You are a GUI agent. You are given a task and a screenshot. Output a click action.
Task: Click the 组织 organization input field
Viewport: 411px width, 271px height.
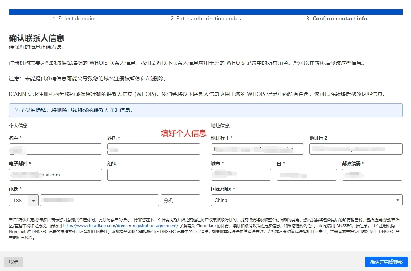tap(154, 175)
